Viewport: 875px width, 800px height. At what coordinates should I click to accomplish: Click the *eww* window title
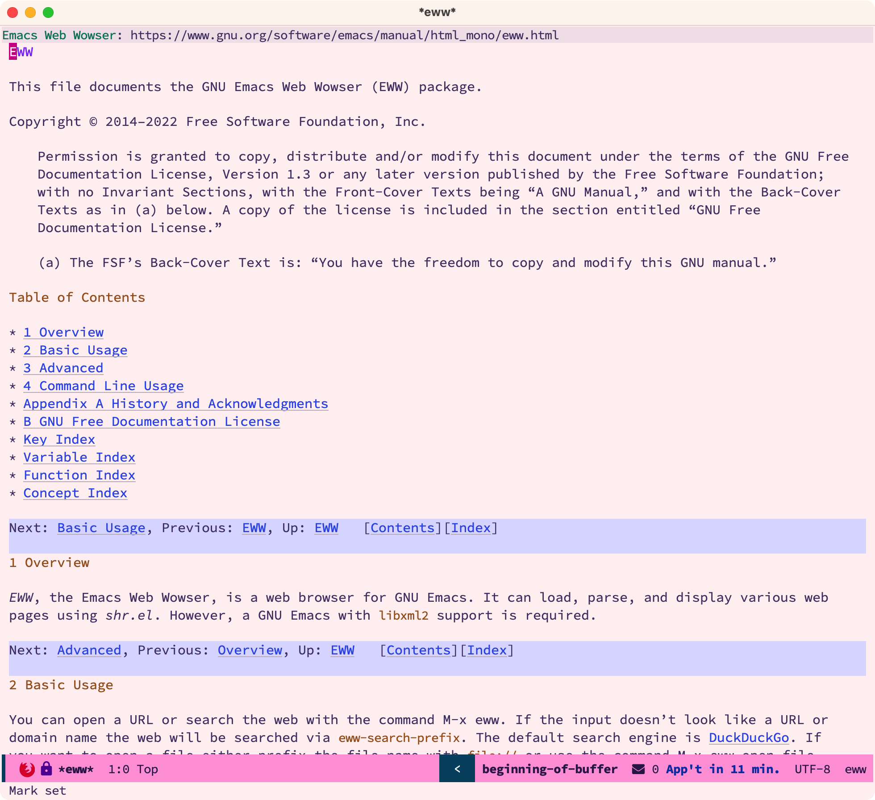437,12
